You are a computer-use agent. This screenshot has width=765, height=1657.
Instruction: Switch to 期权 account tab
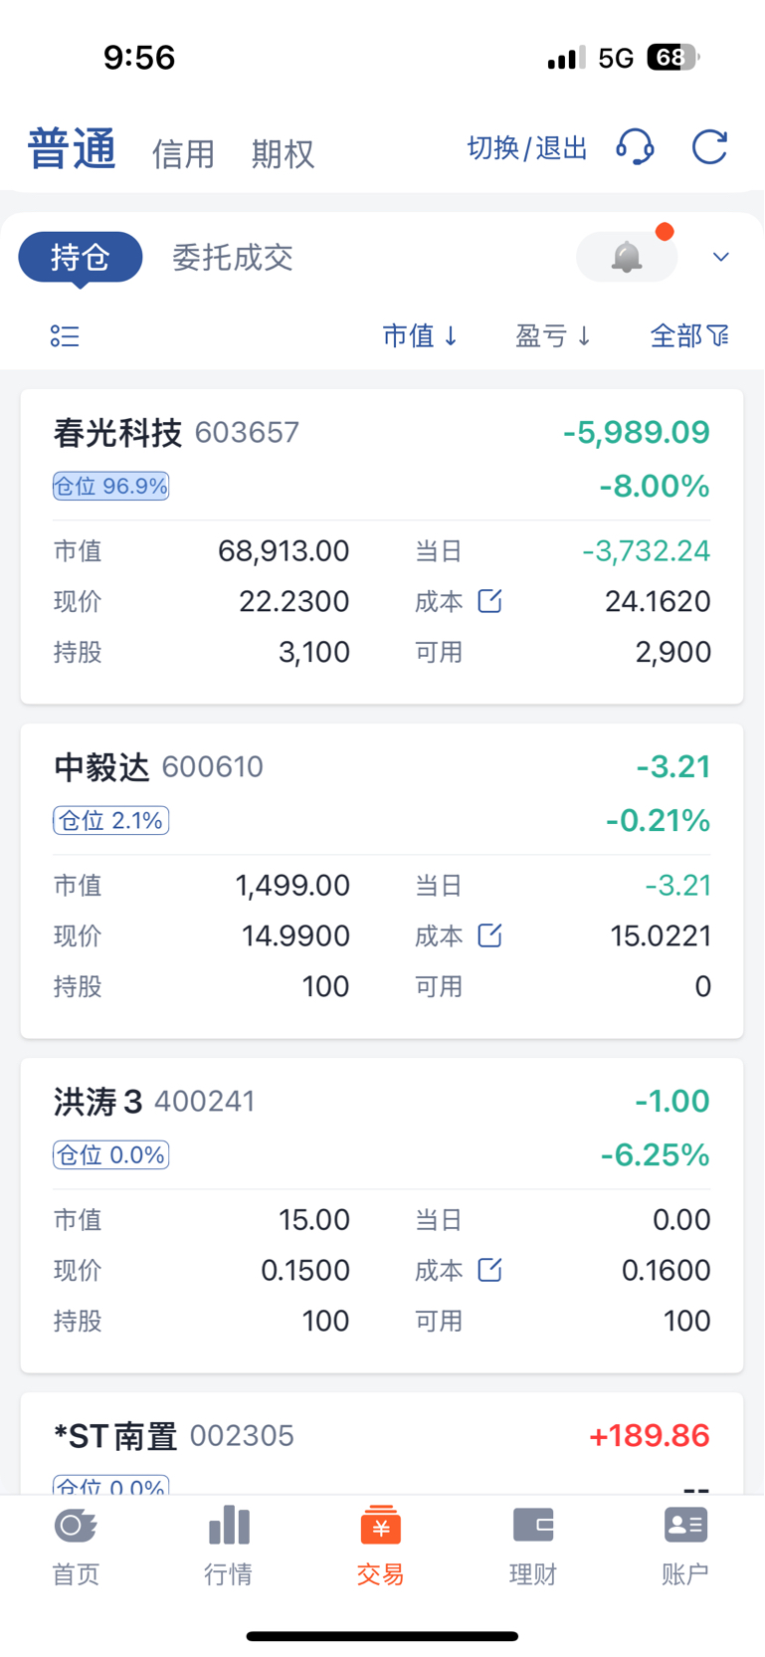283,154
